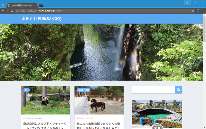Maximize the browser window

[x=195, y=2]
